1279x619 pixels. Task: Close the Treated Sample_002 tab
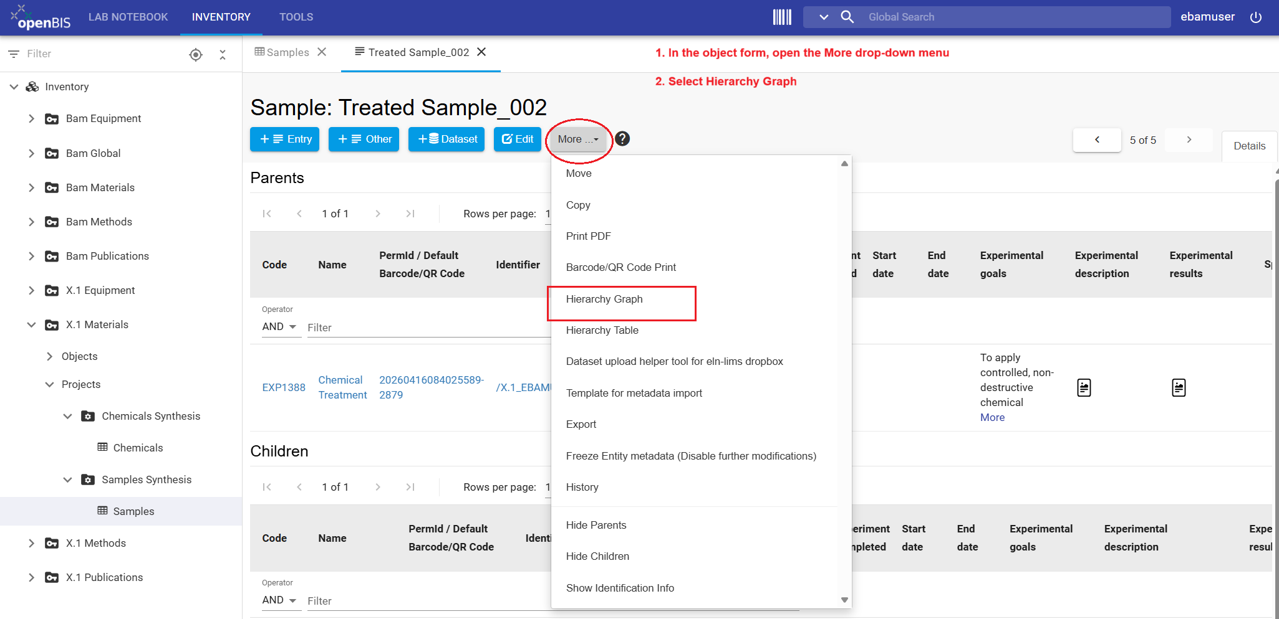481,52
